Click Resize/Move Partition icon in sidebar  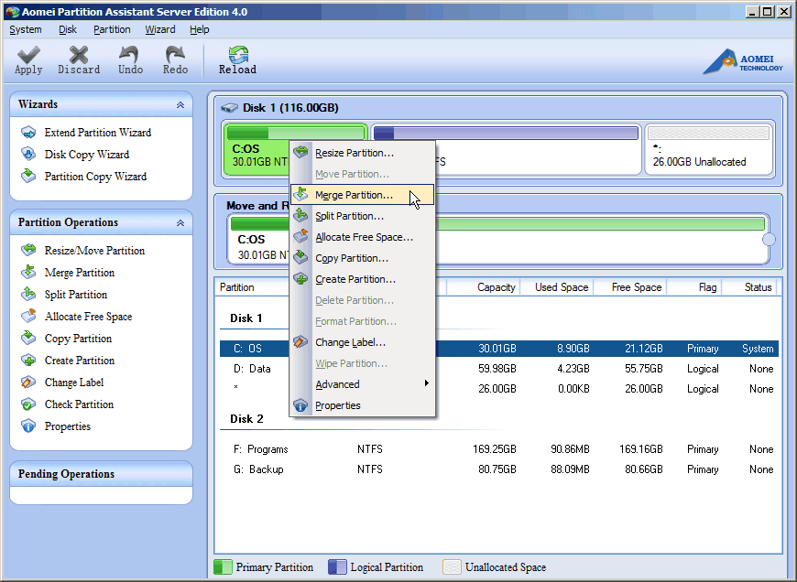pos(28,250)
